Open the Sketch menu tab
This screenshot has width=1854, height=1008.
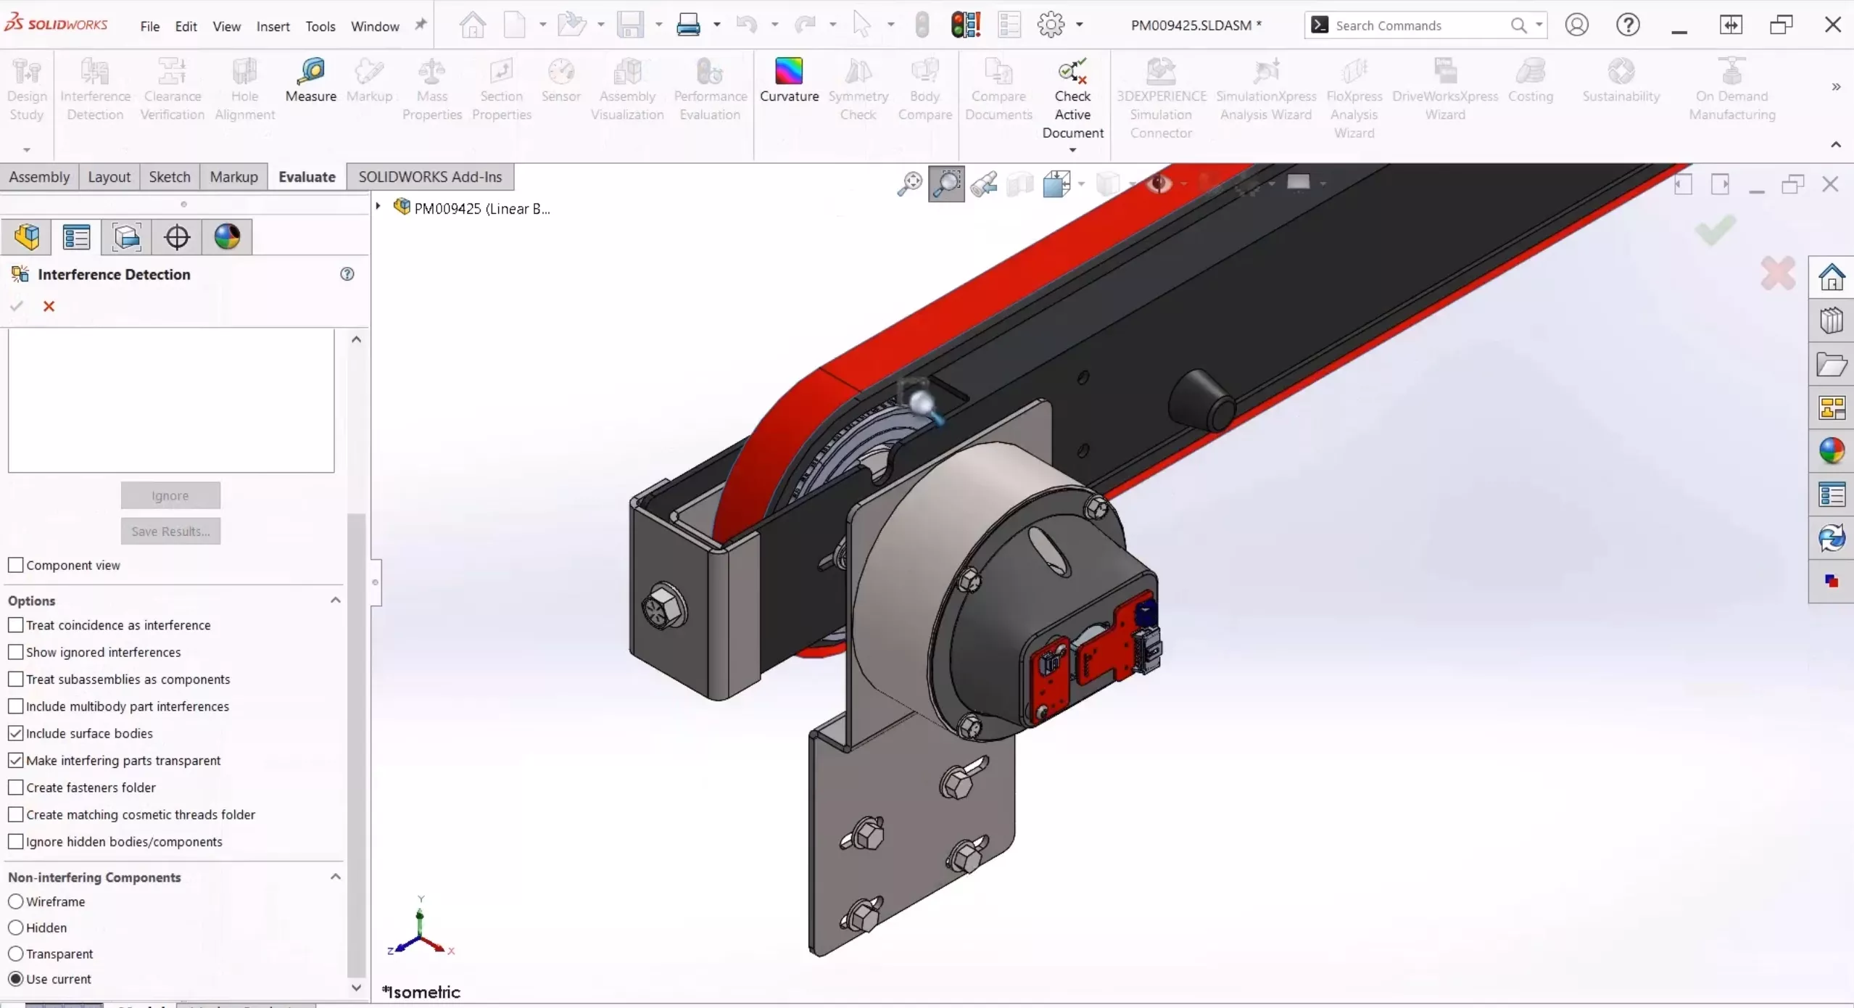click(169, 175)
